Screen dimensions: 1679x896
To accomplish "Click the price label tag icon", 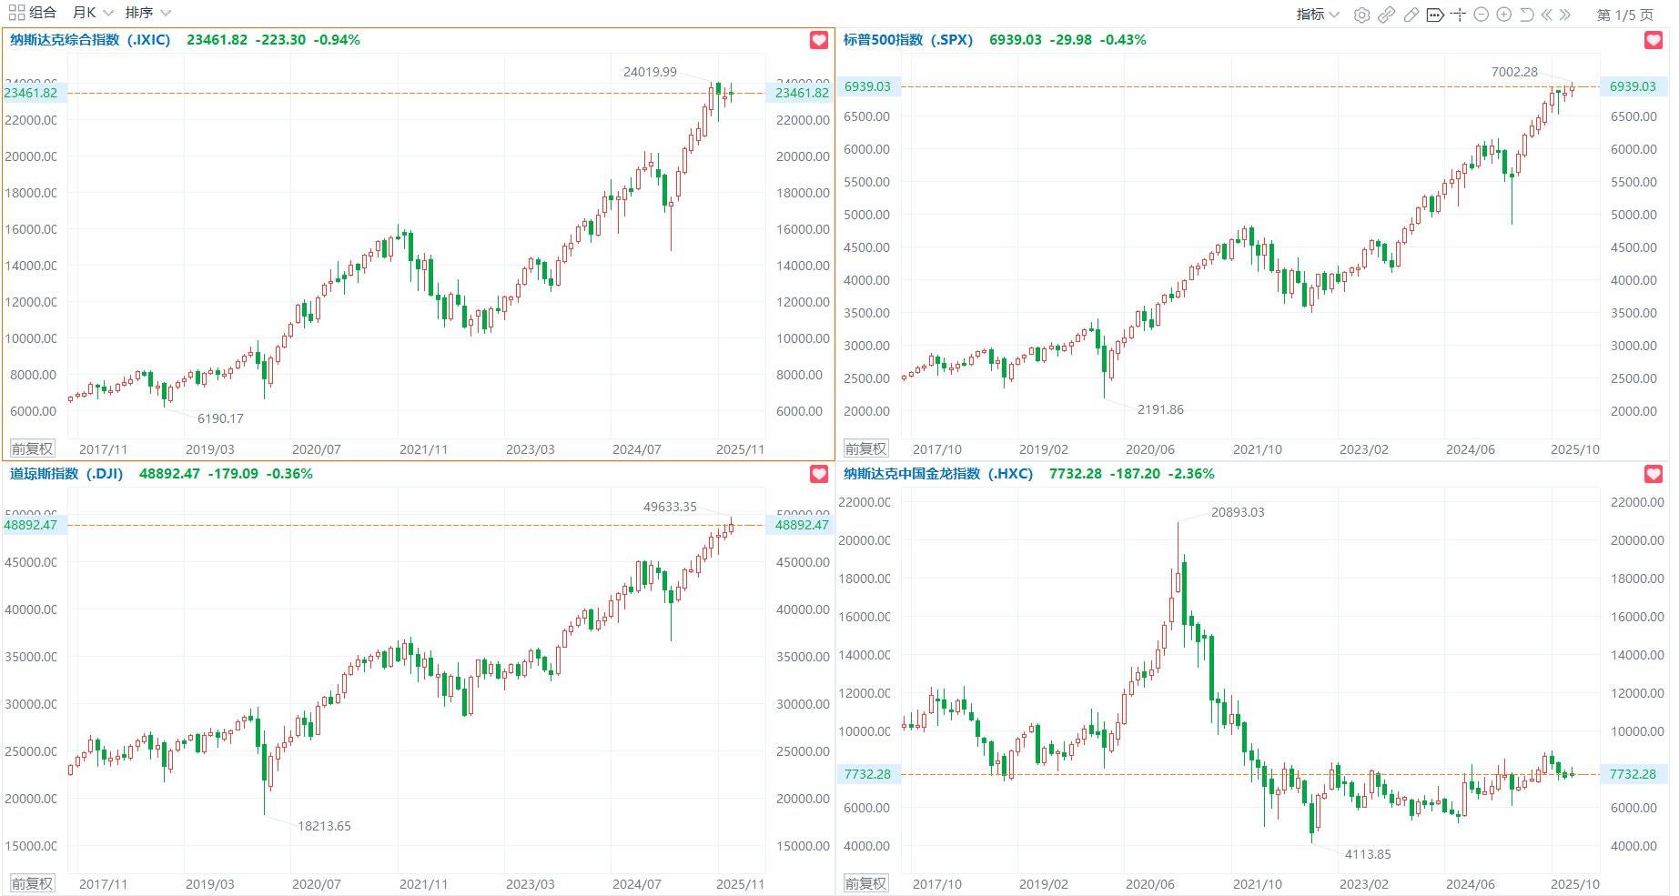I will [1435, 15].
